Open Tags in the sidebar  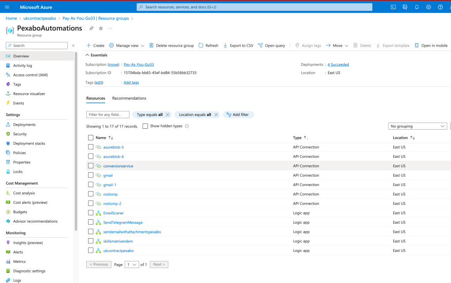17,84
